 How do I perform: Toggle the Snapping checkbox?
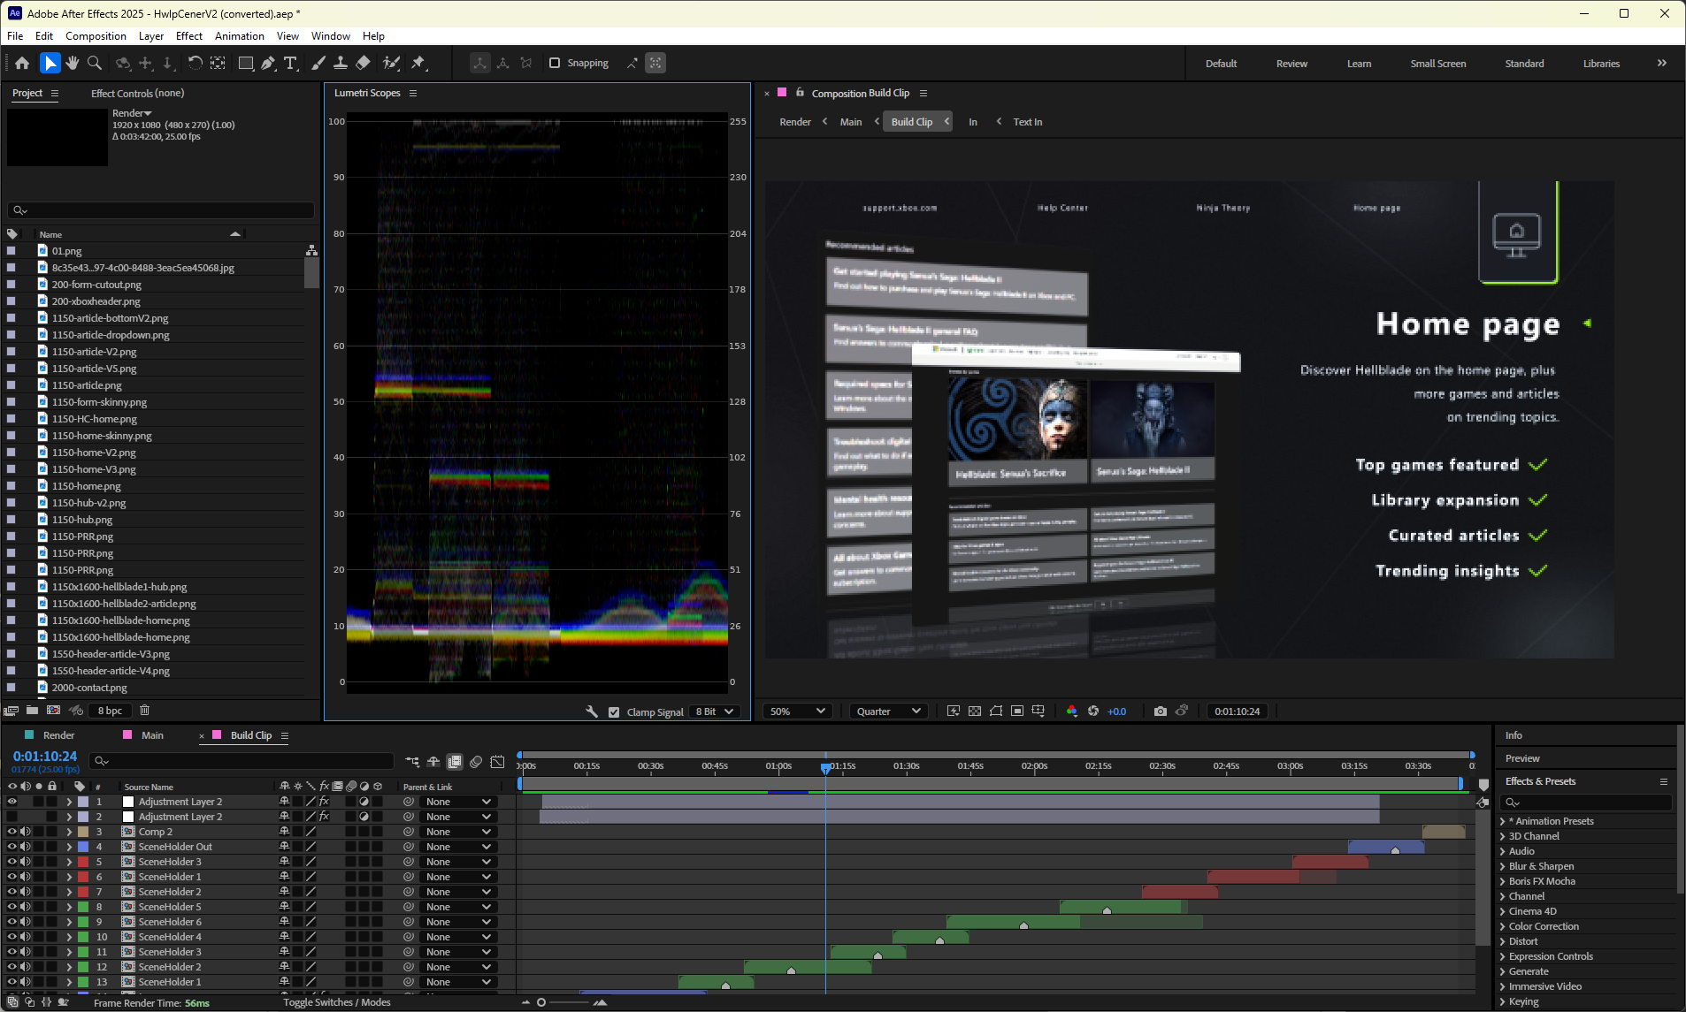tap(555, 63)
